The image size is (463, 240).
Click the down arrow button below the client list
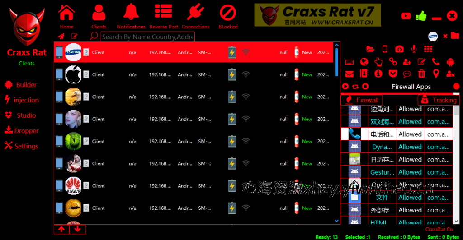[x=78, y=229]
